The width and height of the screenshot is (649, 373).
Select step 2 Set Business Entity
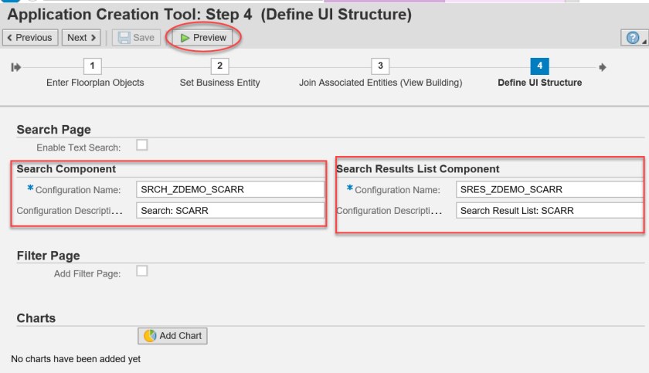tap(219, 67)
